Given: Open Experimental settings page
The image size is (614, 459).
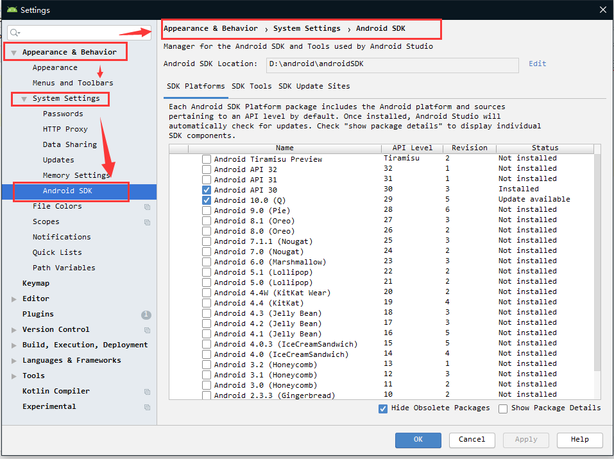Looking at the screenshot, I should point(49,406).
